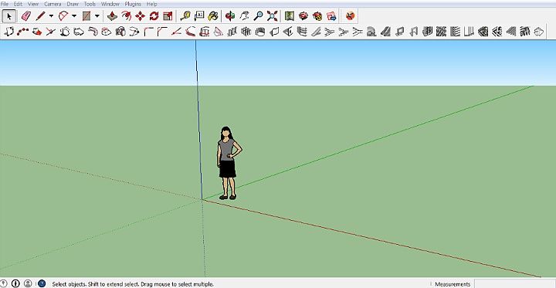
Task: Select the Orbit camera tool
Action: (x=230, y=16)
